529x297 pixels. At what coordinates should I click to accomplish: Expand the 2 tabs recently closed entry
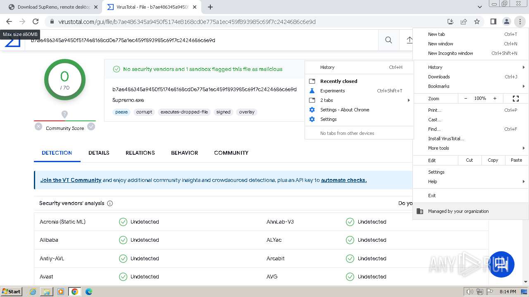(x=359, y=100)
